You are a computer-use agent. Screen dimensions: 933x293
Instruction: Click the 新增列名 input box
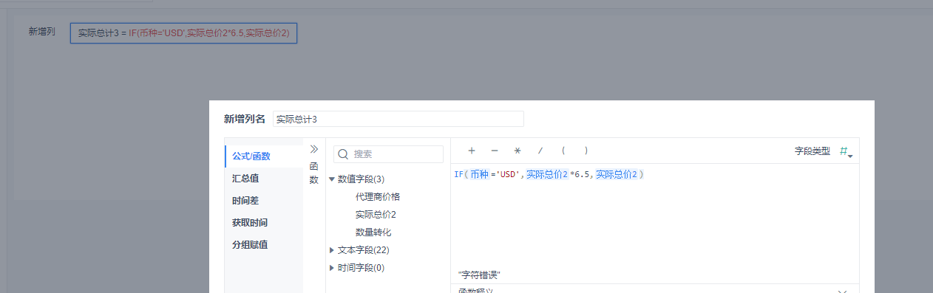398,119
